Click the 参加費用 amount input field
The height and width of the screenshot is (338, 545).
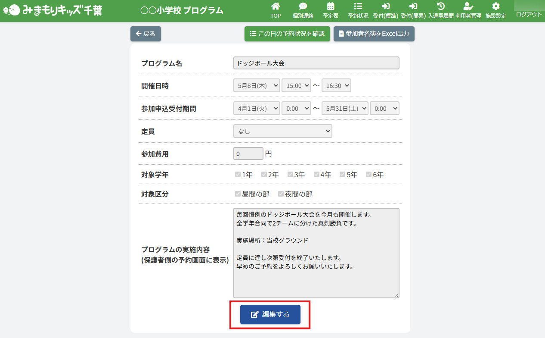[248, 153]
